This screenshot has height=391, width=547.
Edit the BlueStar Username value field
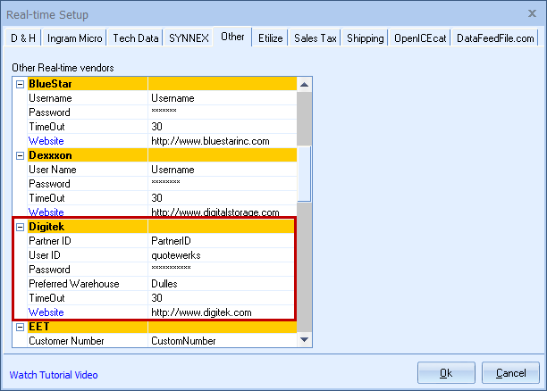click(223, 98)
